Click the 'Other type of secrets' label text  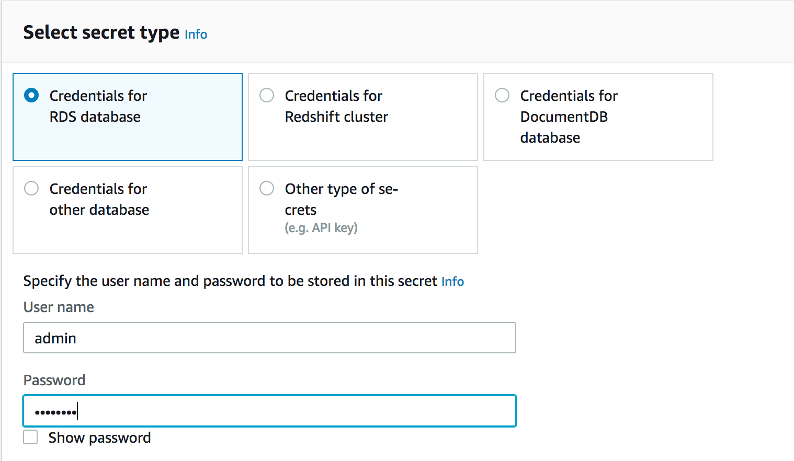pyautogui.click(x=342, y=199)
